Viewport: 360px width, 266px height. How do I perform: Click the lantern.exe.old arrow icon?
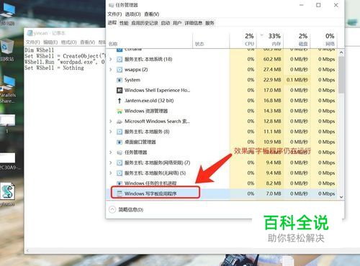pos(120,101)
